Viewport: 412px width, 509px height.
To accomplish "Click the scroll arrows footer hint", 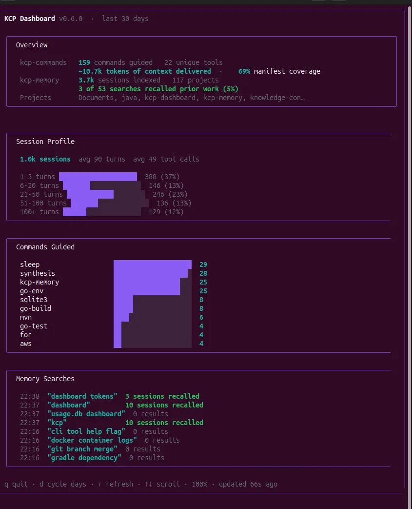I will (162, 484).
